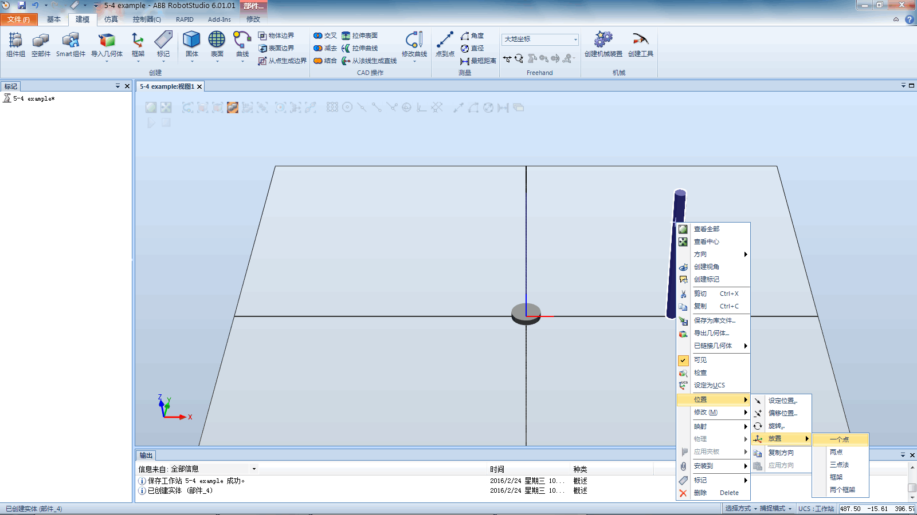The width and height of the screenshot is (917, 515).
Task: Select 偏移位置... in position submenu
Action: click(x=782, y=413)
